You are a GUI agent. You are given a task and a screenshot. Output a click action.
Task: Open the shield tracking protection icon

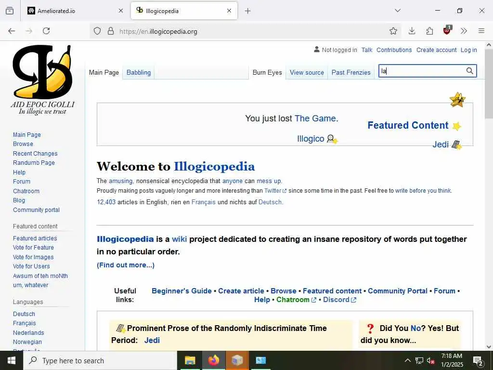point(97,31)
